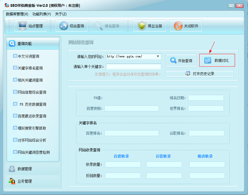The image size is (248, 195).
Task: Select 对手网站综合分析 in sidebar
Action: (x=32, y=140)
